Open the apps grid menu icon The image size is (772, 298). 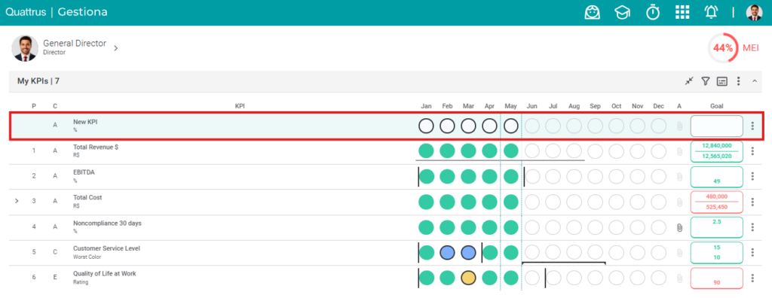pyautogui.click(x=682, y=12)
